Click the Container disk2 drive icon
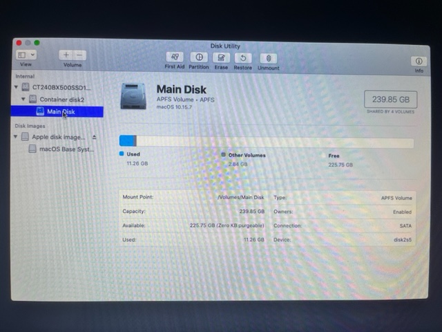 point(33,99)
